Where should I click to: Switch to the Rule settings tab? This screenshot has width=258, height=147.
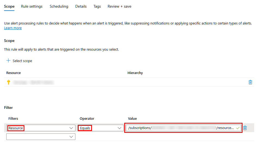click(32, 6)
